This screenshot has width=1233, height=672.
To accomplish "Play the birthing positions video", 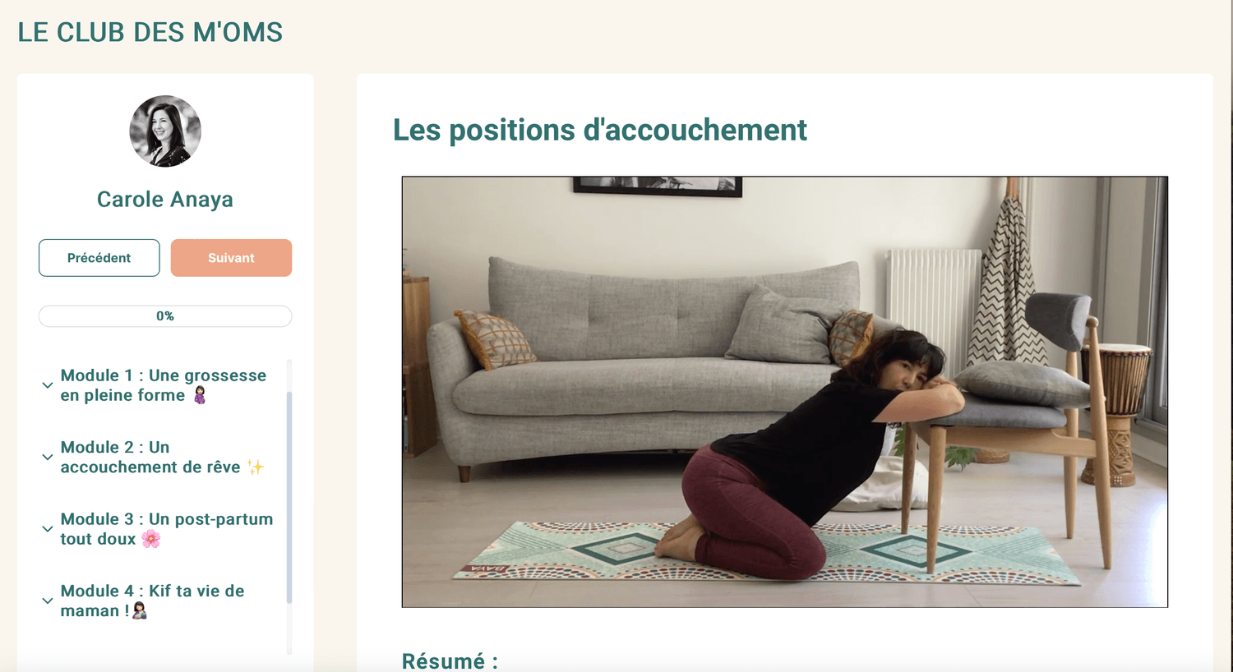I will (785, 392).
